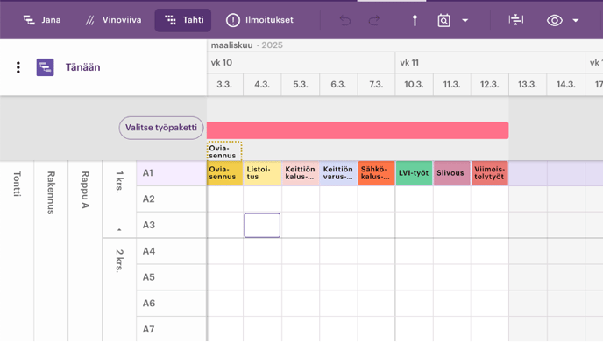Image resolution: width=603 pixels, height=342 pixels.
Task: Open the three-dot options menu
Action: tap(18, 67)
